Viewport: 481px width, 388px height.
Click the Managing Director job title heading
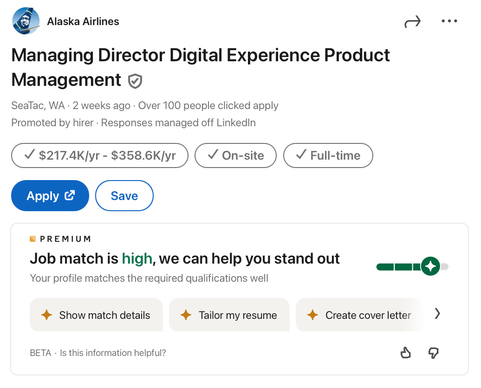point(200,56)
